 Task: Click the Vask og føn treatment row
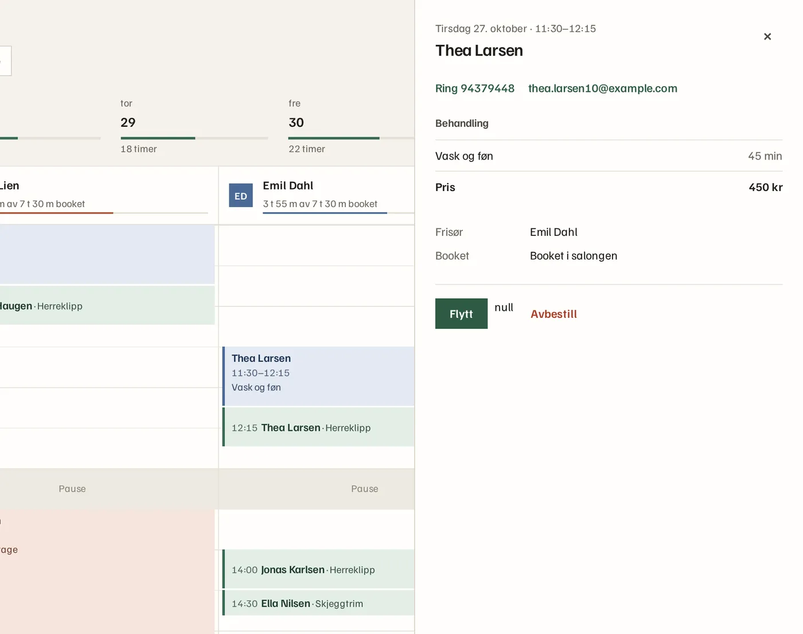coord(609,156)
